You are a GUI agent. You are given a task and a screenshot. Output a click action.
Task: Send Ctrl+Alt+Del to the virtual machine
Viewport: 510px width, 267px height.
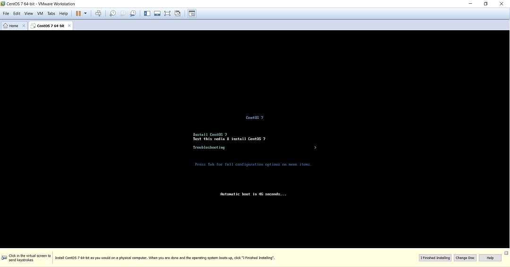click(98, 13)
